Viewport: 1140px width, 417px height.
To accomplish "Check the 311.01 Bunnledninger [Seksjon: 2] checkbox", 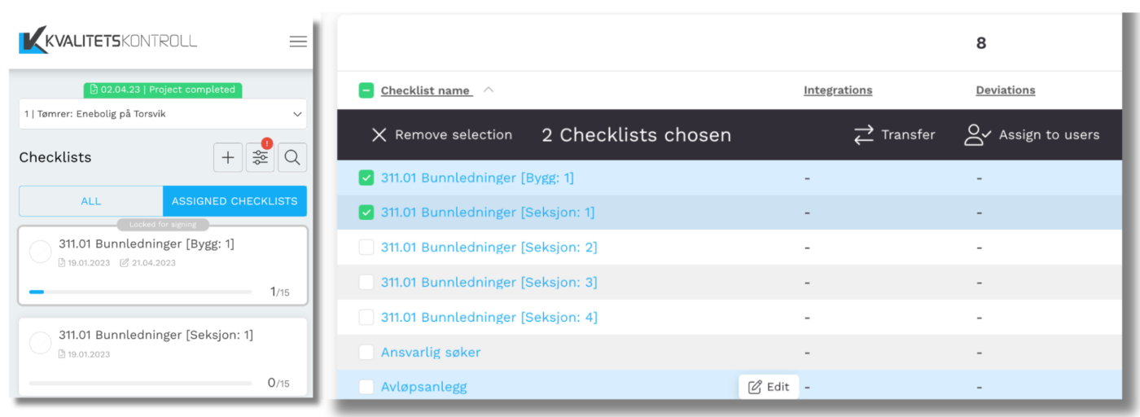I will pos(366,248).
